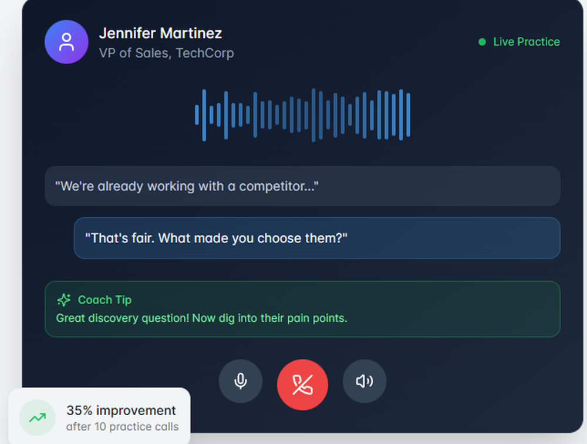Collapse the competitor objection message bubble
The height and width of the screenshot is (444, 587).
click(302, 186)
